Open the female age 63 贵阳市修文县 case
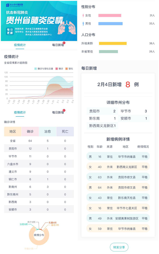Screen dimensions: 159x254 click(118, 177)
